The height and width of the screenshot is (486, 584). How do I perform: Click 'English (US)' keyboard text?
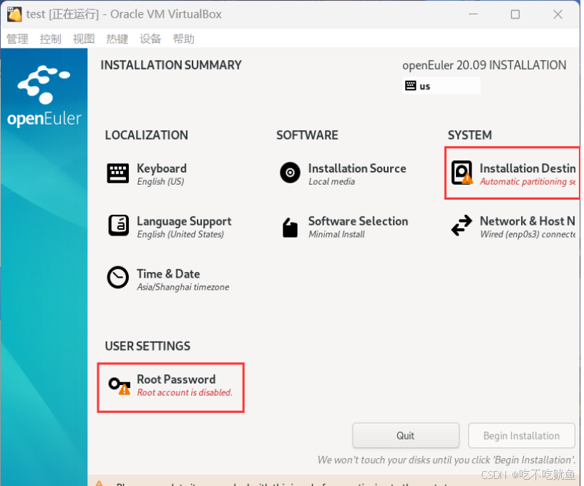(x=160, y=181)
